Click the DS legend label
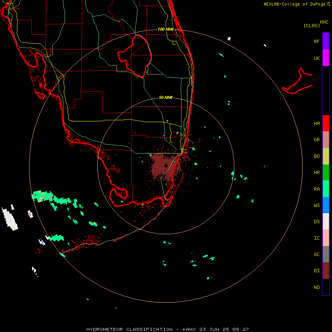The height and width of the screenshot is (332, 332). [317, 222]
